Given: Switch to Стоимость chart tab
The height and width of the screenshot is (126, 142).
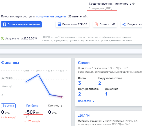Looking at the screenshot, I should point(55,106).
